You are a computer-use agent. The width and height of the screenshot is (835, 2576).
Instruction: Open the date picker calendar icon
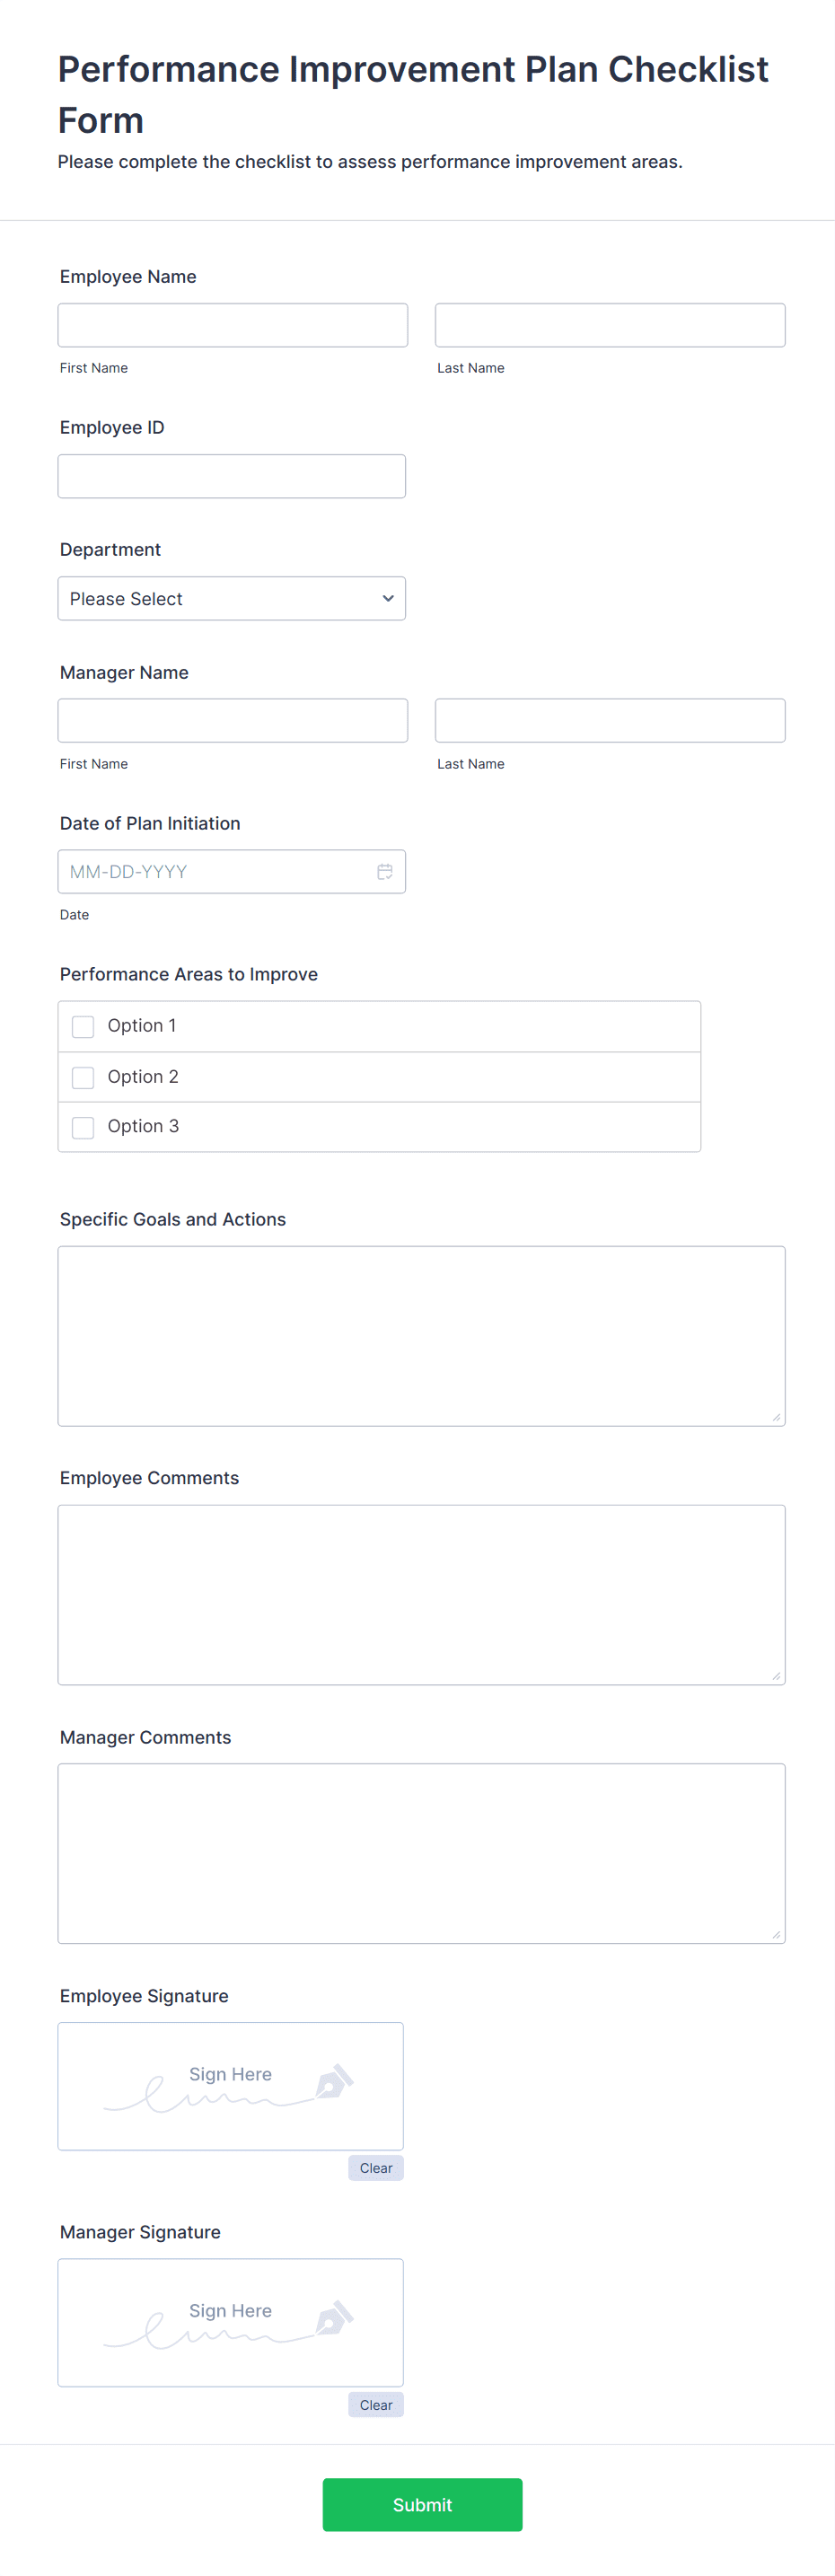(x=385, y=872)
